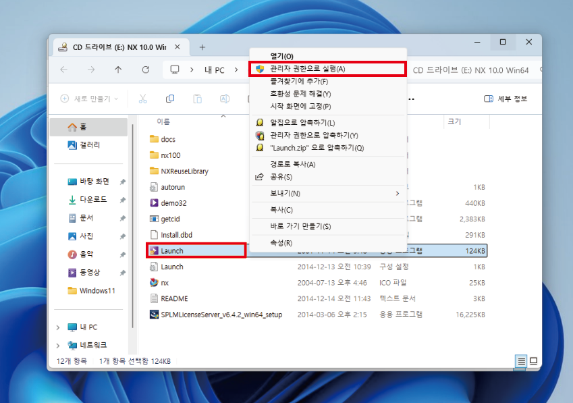Select the NXReuseLibrary folder

coord(179,171)
